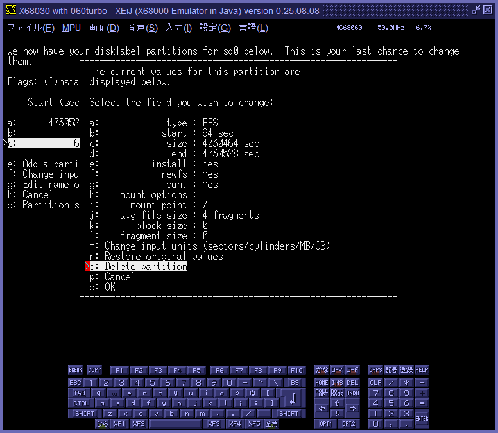Image resolution: width=498 pixels, height=433 pixels.
Task: Toggle the コード code input key
Action: [352, 370]
